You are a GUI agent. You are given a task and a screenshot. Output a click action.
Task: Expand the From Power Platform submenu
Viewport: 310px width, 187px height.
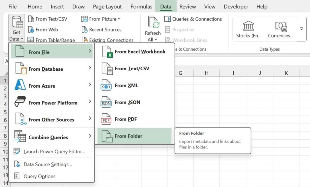click(52, 102)
